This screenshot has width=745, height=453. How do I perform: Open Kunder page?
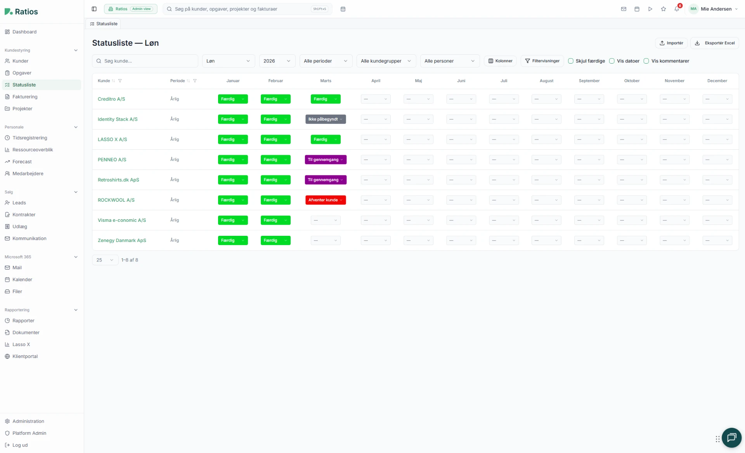[x=42, y=61]
